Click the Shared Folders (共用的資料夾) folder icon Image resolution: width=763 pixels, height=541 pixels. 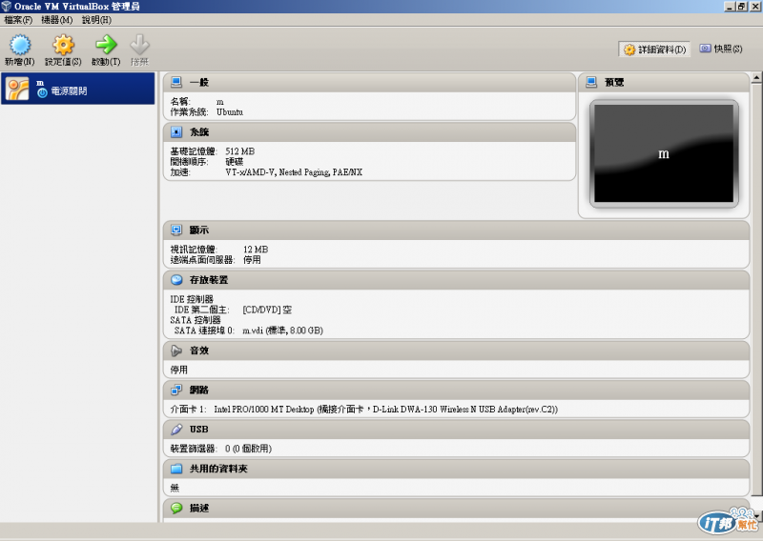click(176, 468)
